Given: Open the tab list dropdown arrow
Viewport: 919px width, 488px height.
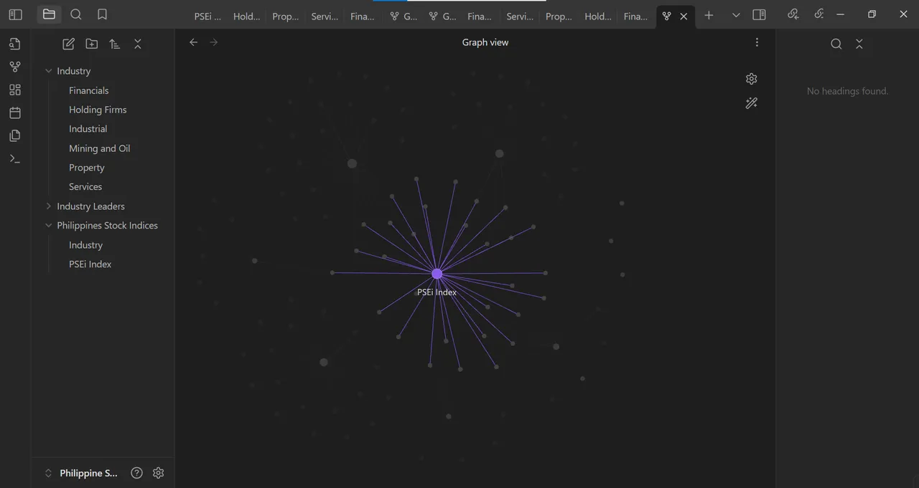Looking at the screenshot, I should 736,15.
